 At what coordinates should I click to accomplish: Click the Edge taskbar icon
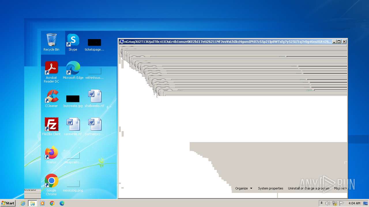[x=62, y=203]
